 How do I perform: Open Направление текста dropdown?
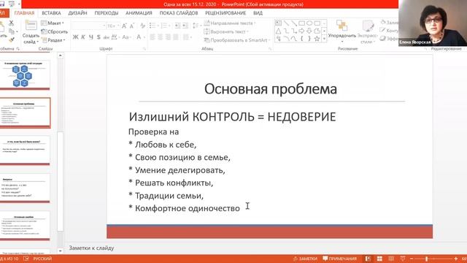coord(230,23)
